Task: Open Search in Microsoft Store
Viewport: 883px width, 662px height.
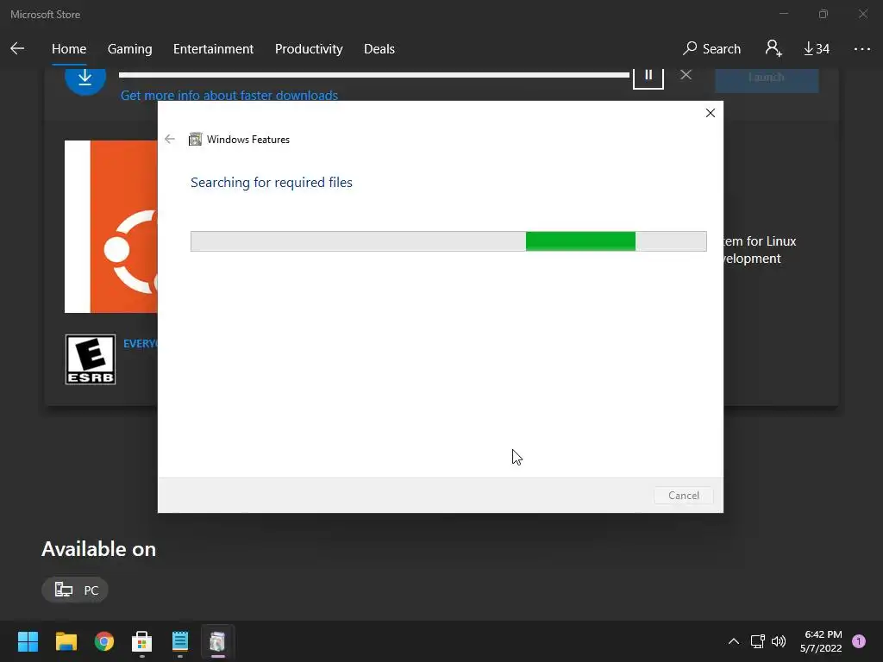Action: tap(711, 49)
